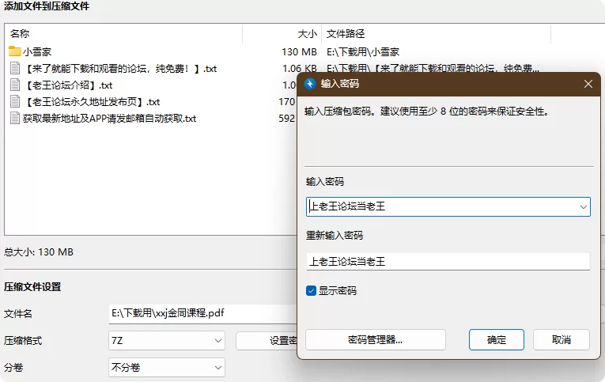Click the text file icon for 【老王论坛介绍】.txt

[x=15, y=85]
